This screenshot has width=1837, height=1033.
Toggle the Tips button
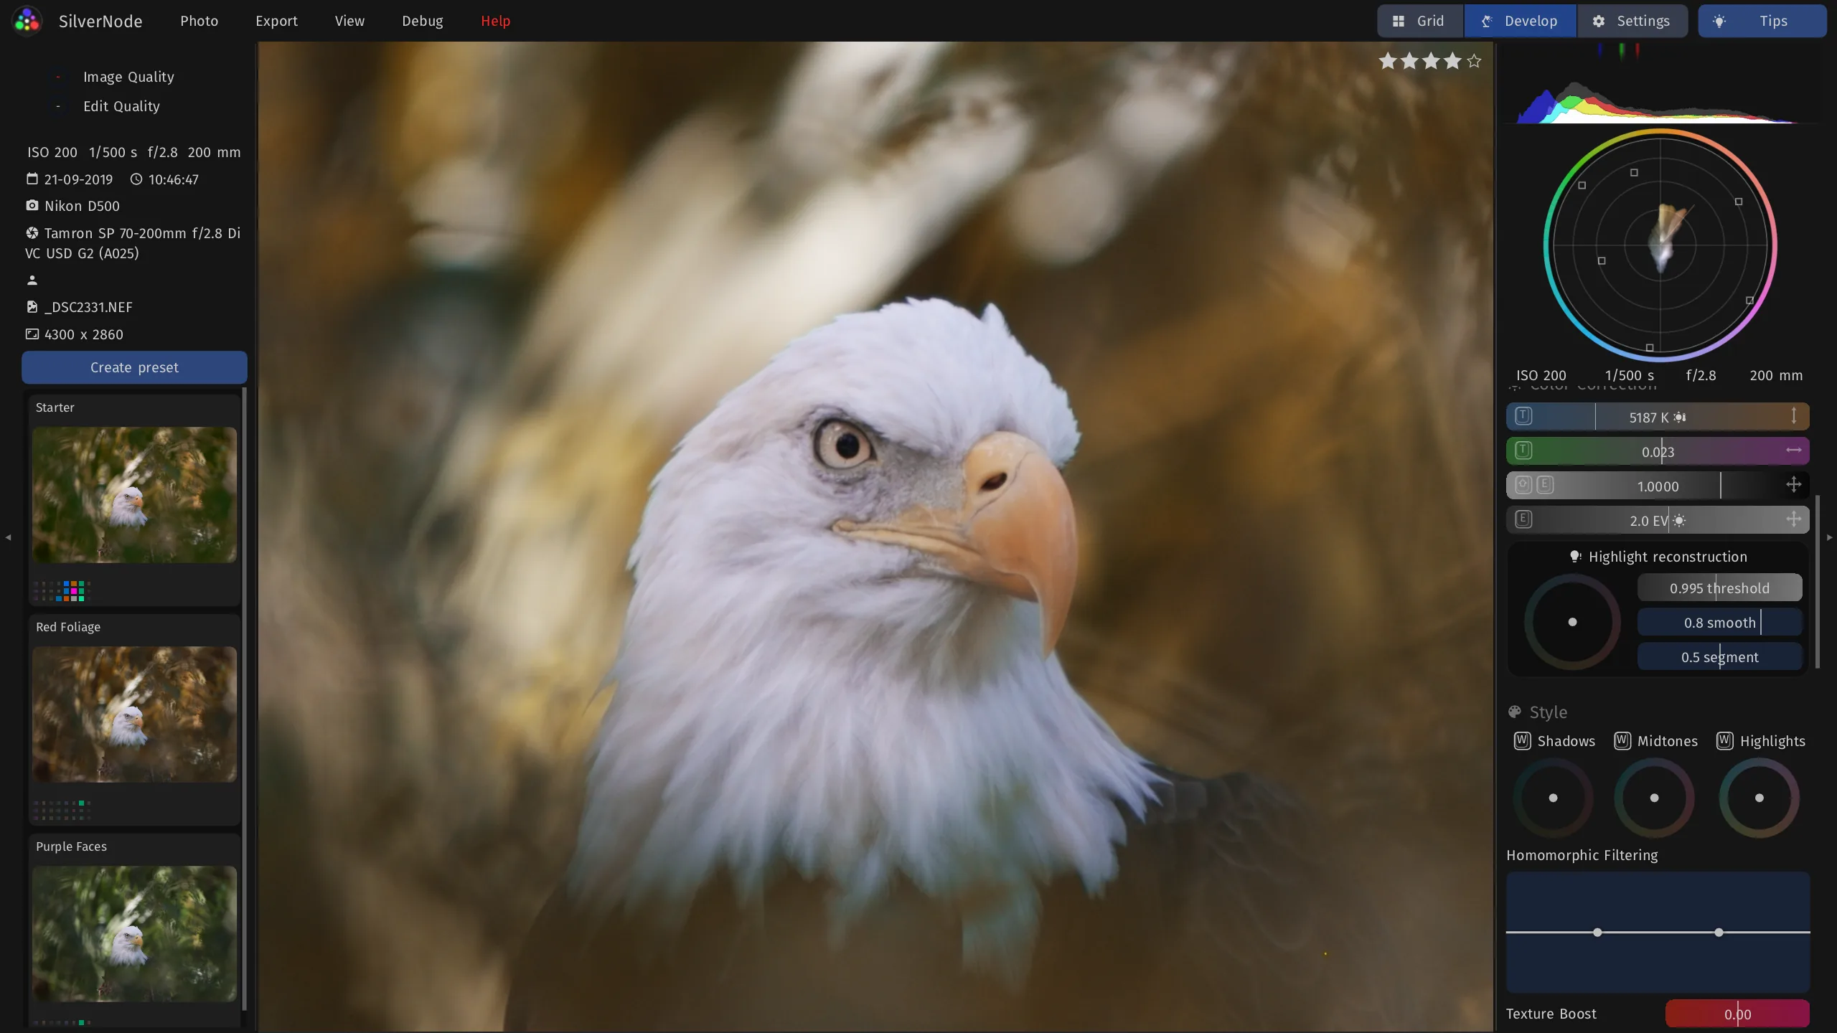(x=1762, y=21)
